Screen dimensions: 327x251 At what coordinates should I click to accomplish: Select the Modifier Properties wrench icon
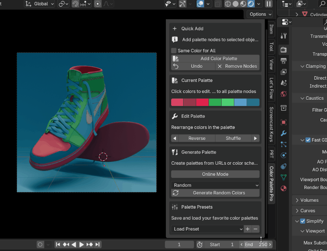[x=284, y=133]
